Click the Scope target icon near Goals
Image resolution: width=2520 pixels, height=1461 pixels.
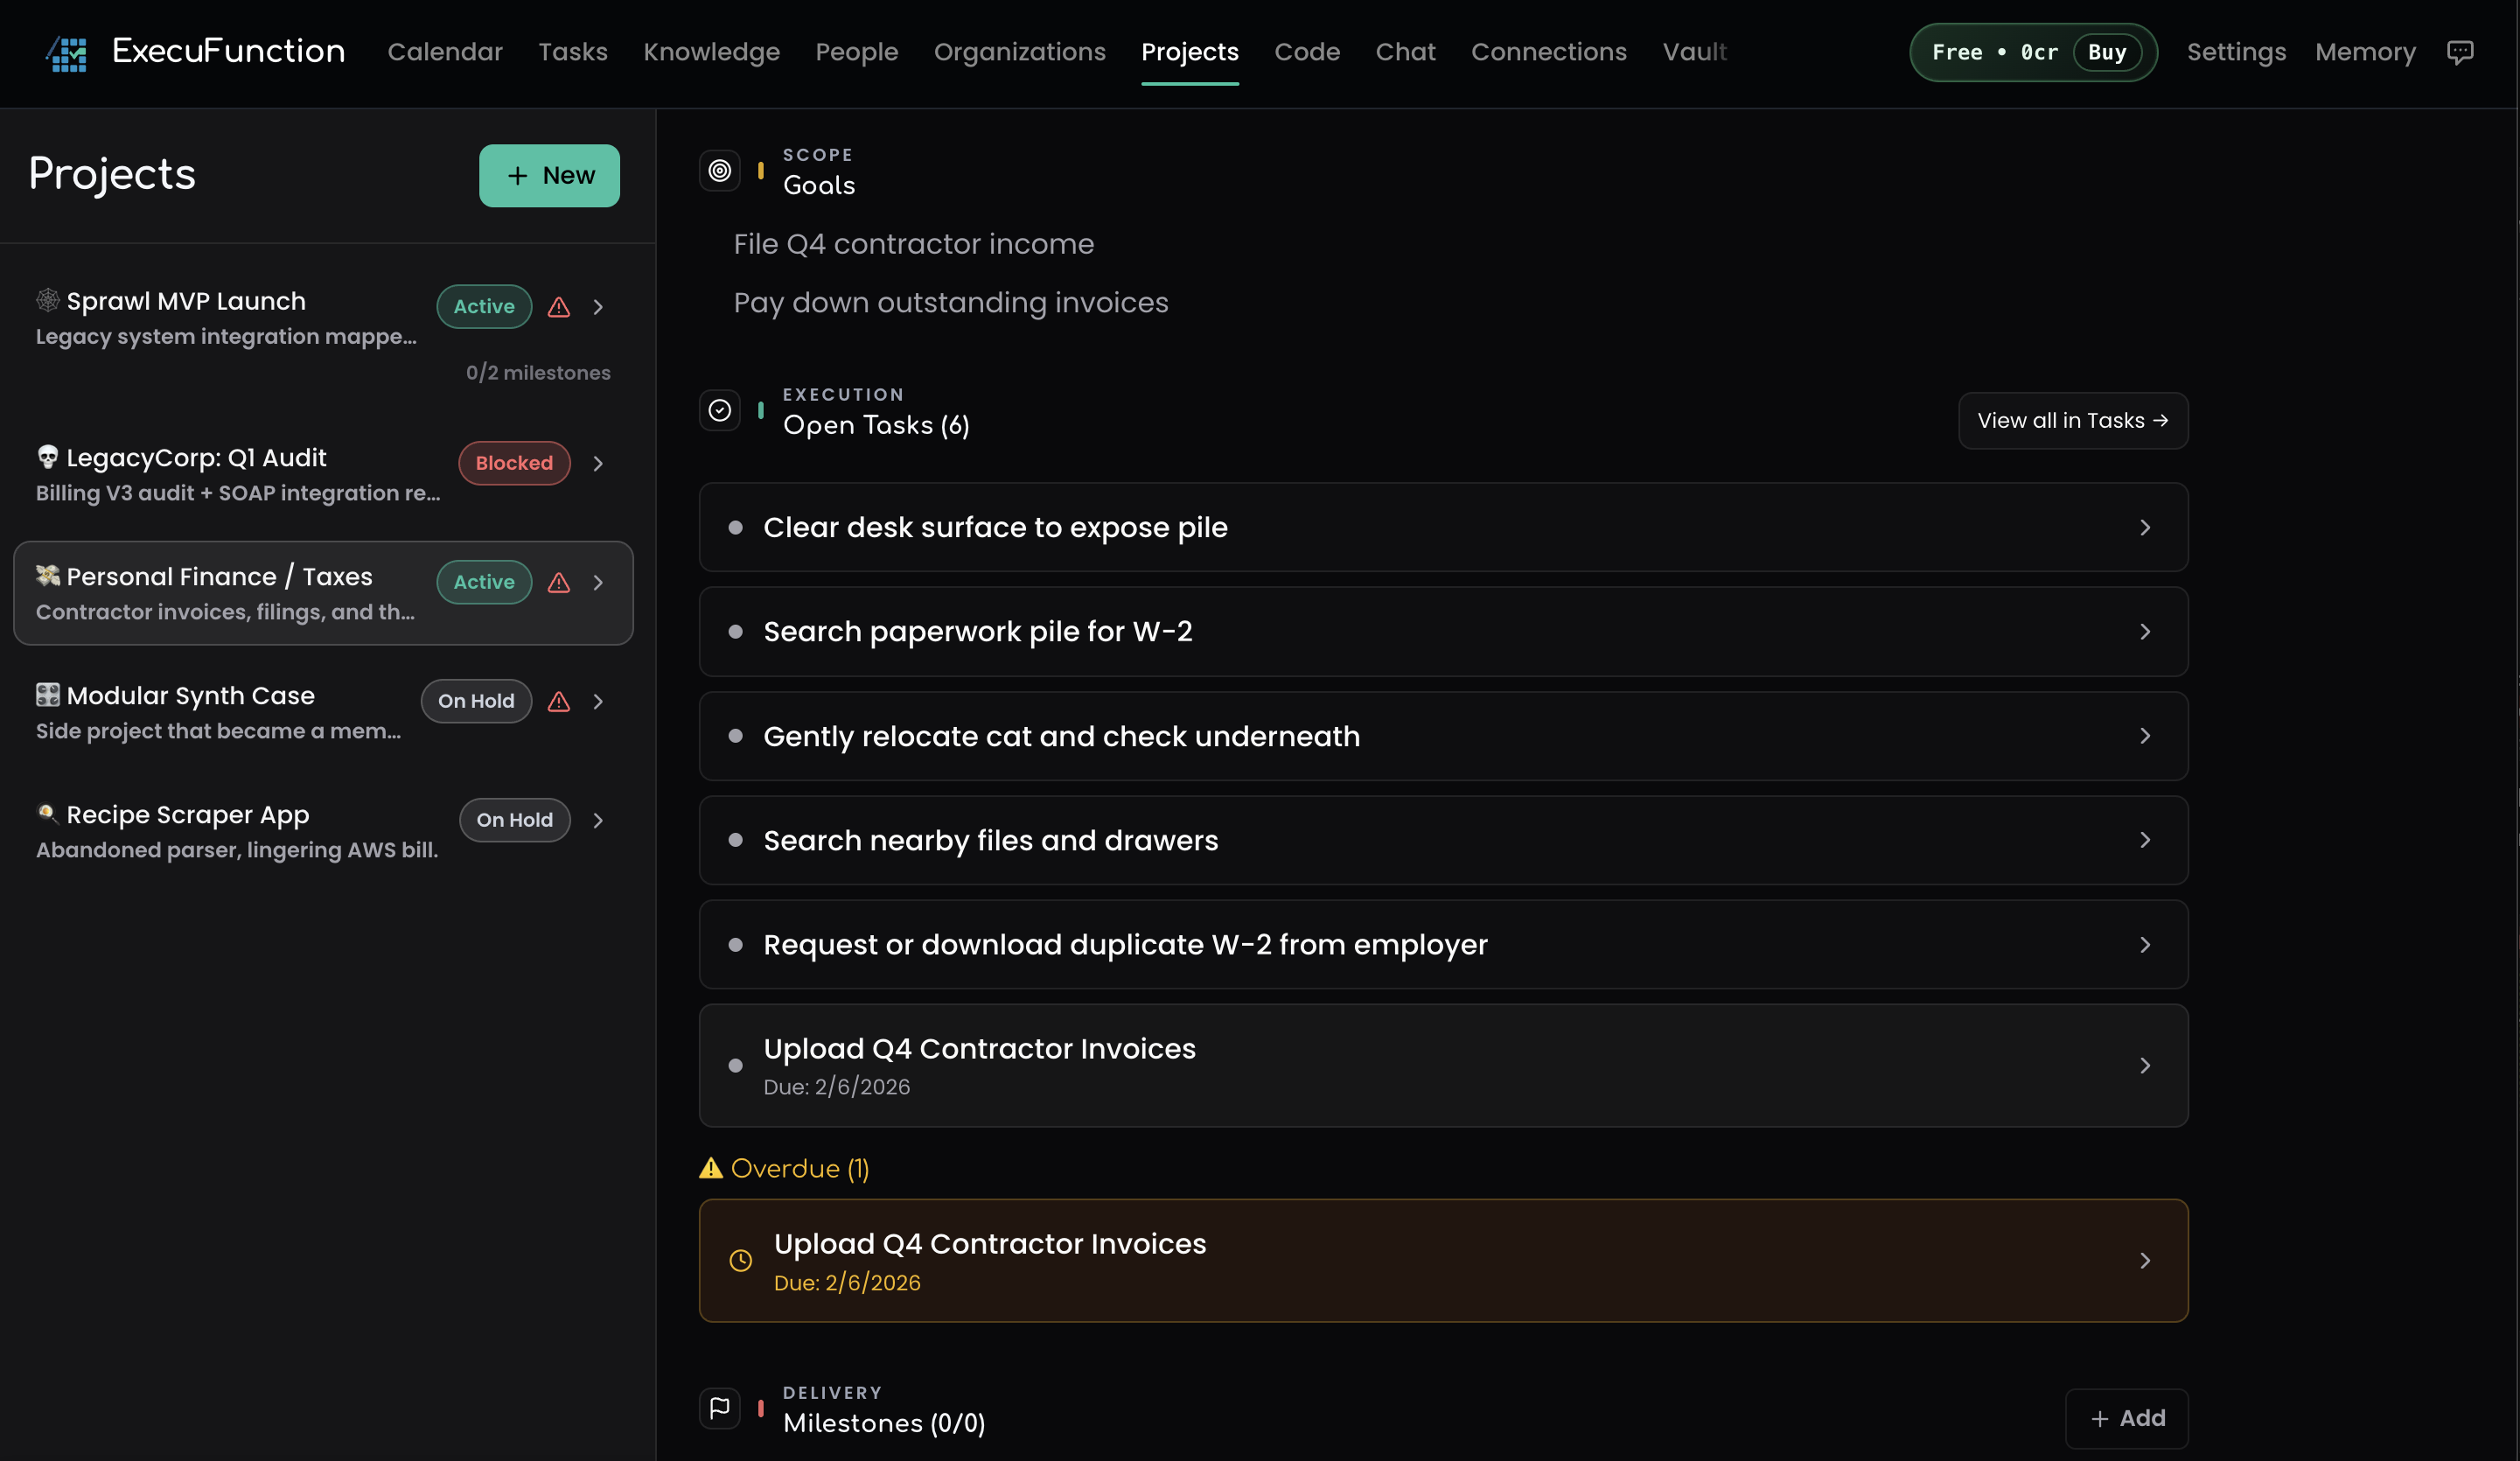pos(719,170)
